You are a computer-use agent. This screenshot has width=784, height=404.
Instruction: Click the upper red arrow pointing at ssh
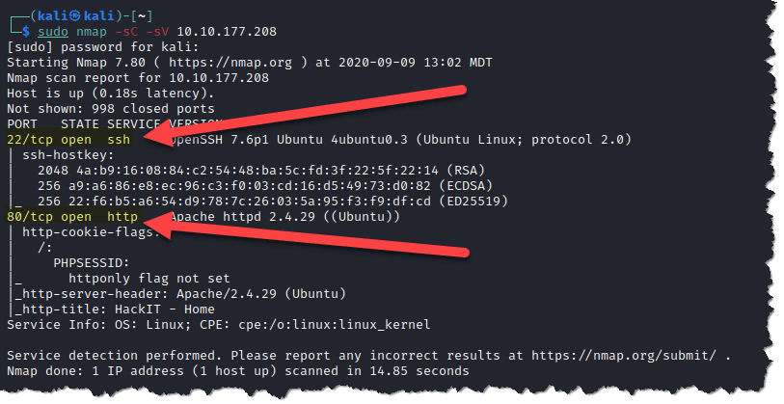pyautogui.click(x=304, y=116)
